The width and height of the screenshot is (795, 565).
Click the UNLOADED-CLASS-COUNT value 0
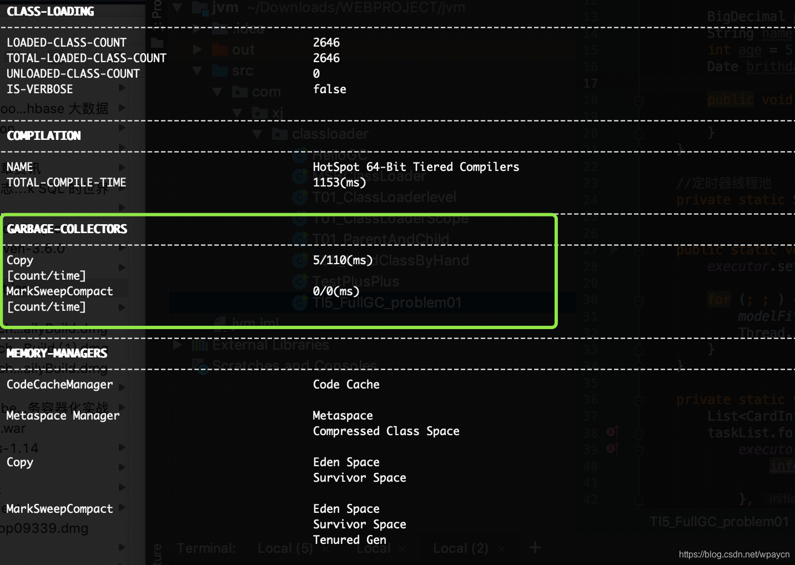(x=316, y=73)
